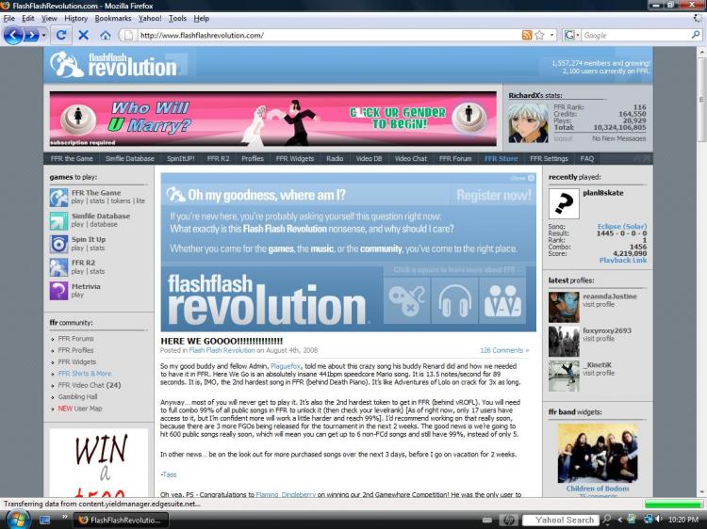Click the female gender button in banner
The height and width of the screenshot is (529, 707).
[x=78, y=118]
